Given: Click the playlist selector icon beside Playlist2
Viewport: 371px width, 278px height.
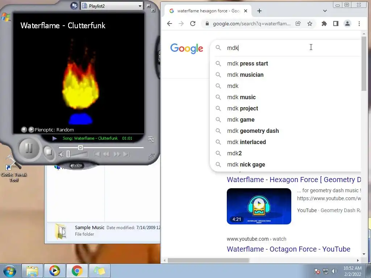Looking at the screenshot, I should [74, 6].
